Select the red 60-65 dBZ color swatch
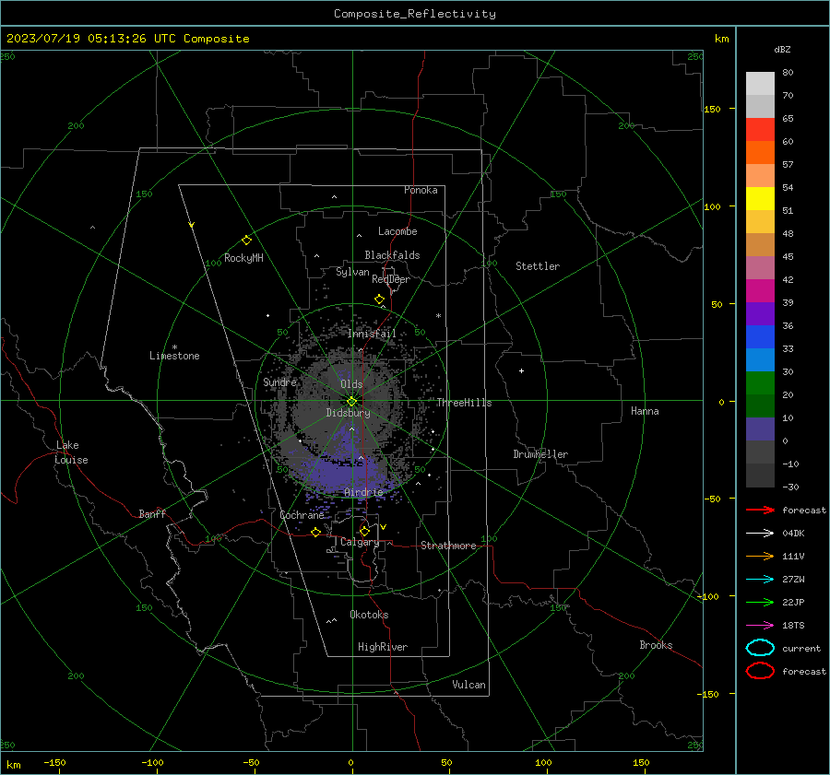This screenshot has width=830, height=775. (x=760, y=130)
